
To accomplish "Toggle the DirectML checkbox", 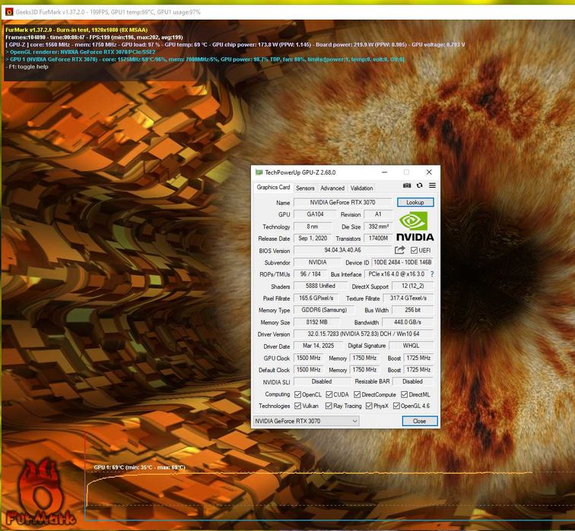I will click(x=404, y=394).
